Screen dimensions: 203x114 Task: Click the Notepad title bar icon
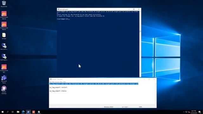pyautogui.click(x=51, y=79)
